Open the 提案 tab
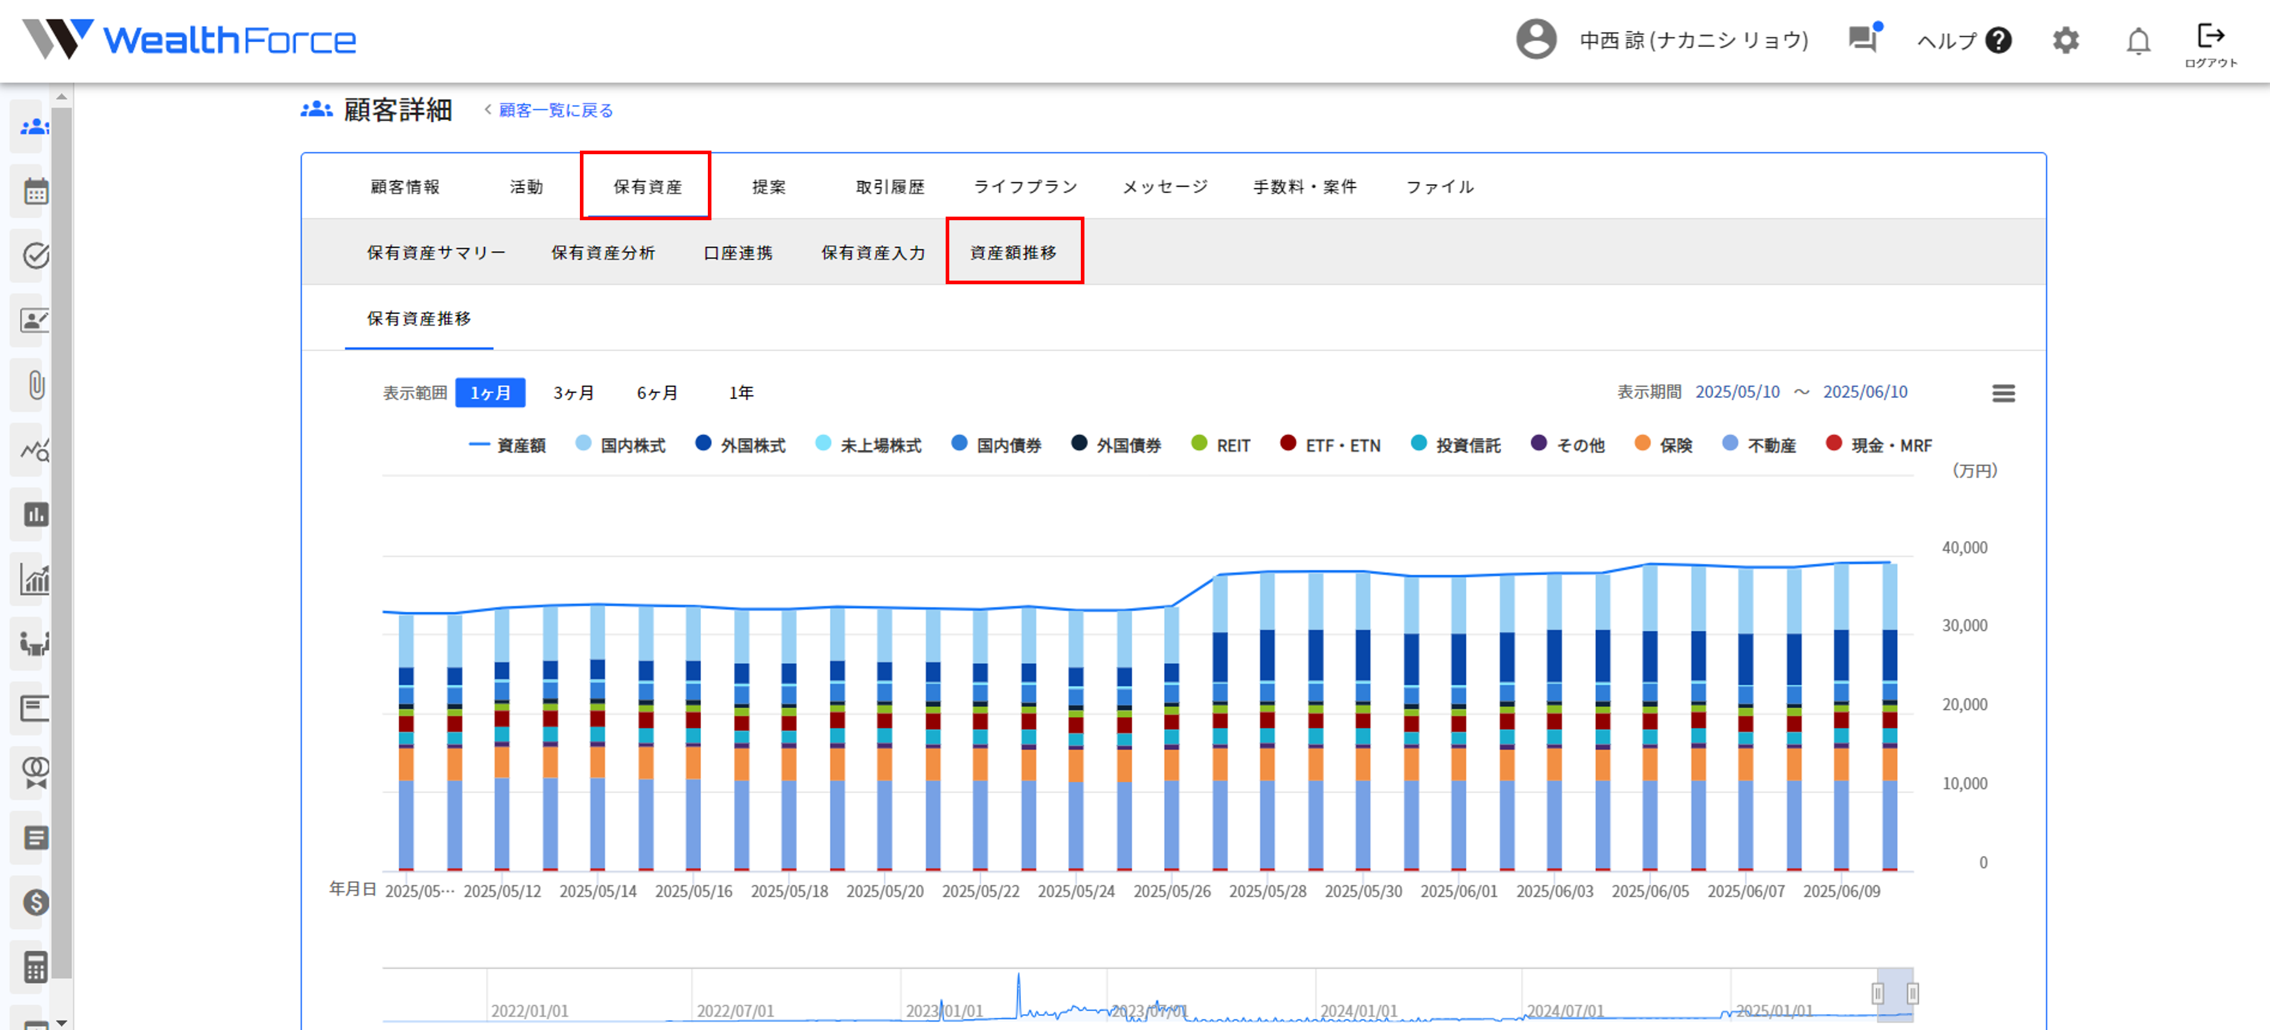 pyautogui.click(x=768, y=186)
